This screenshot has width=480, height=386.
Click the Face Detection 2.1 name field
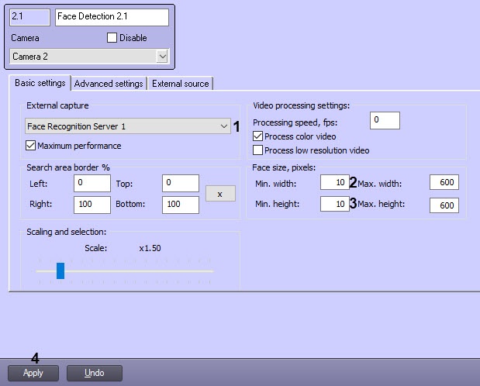[x=112, y=17]
